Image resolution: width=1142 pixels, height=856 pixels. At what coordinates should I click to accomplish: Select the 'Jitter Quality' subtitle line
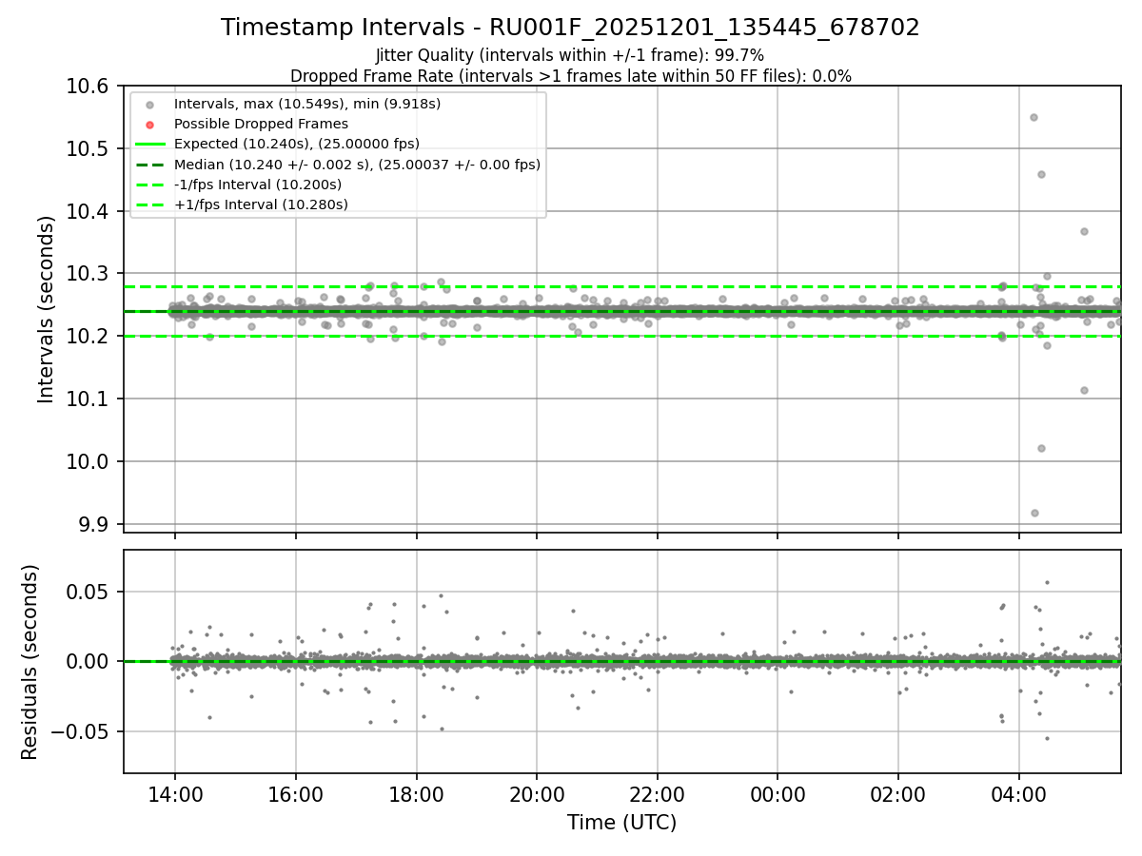point(570,55)
